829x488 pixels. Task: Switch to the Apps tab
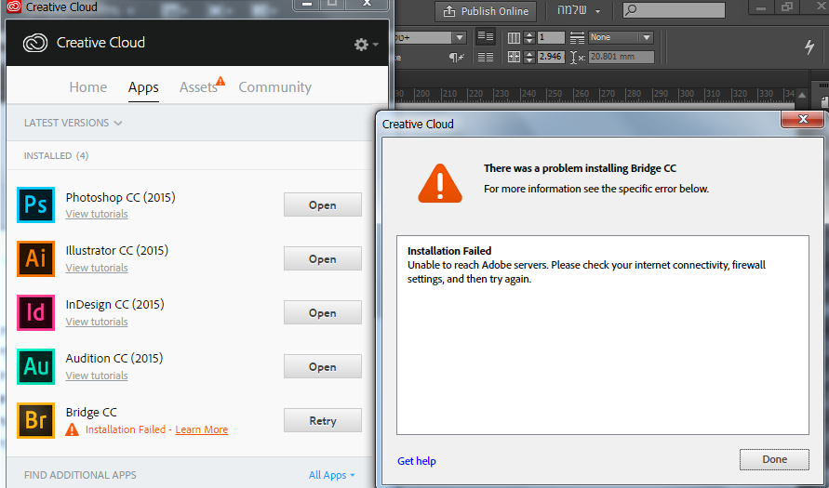coord(143,87)
